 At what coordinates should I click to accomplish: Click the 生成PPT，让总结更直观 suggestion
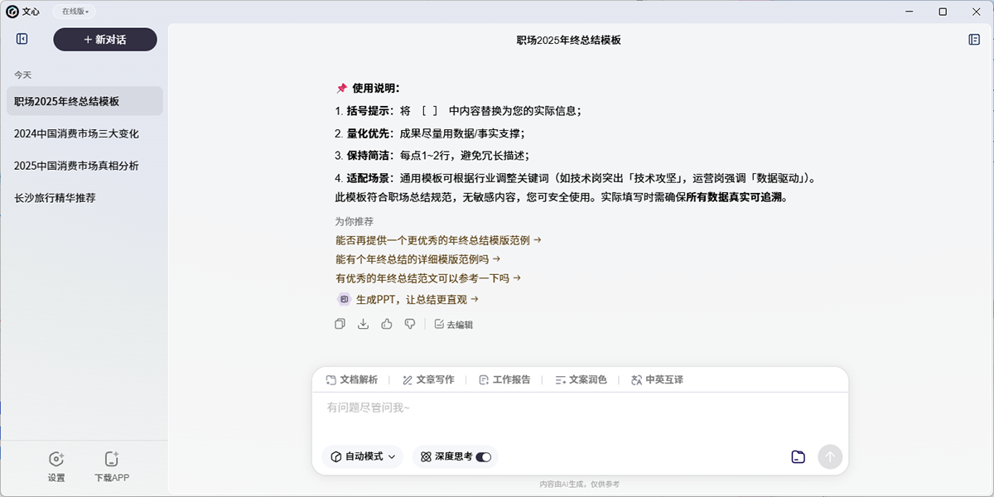point(417,299)
